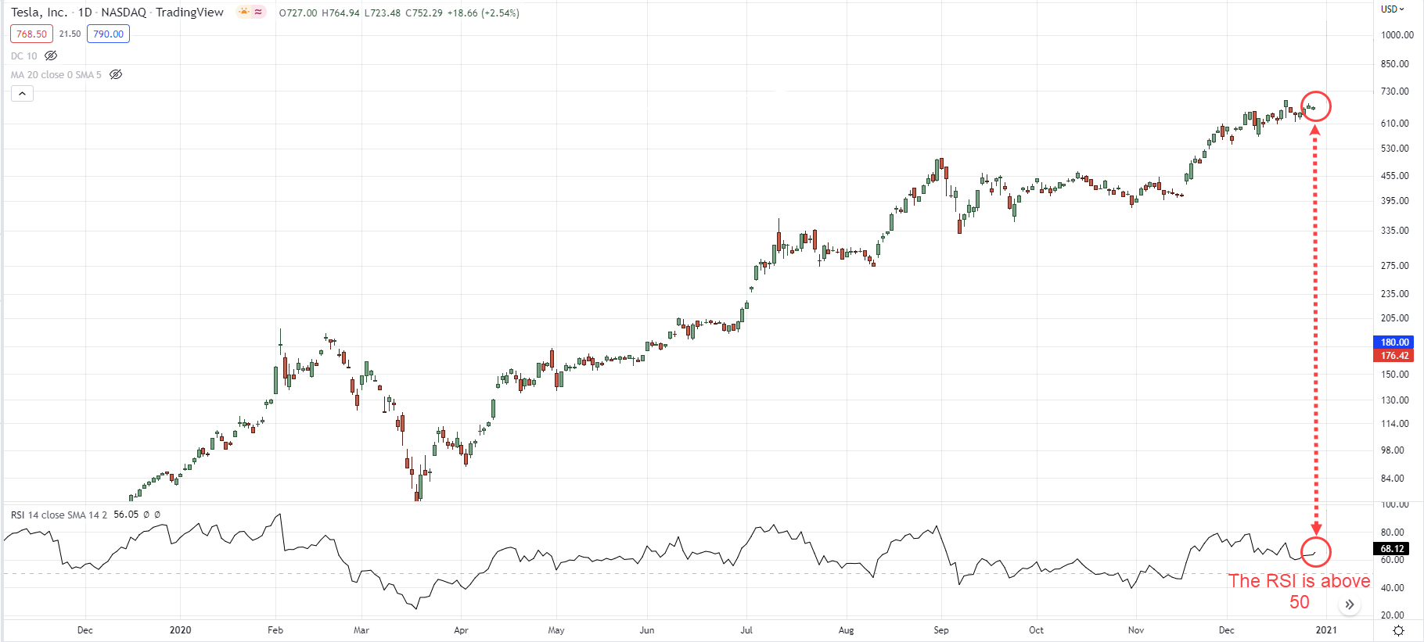Click the orange pre-market sun icon

pyautogui.click(x=243, y=12)
